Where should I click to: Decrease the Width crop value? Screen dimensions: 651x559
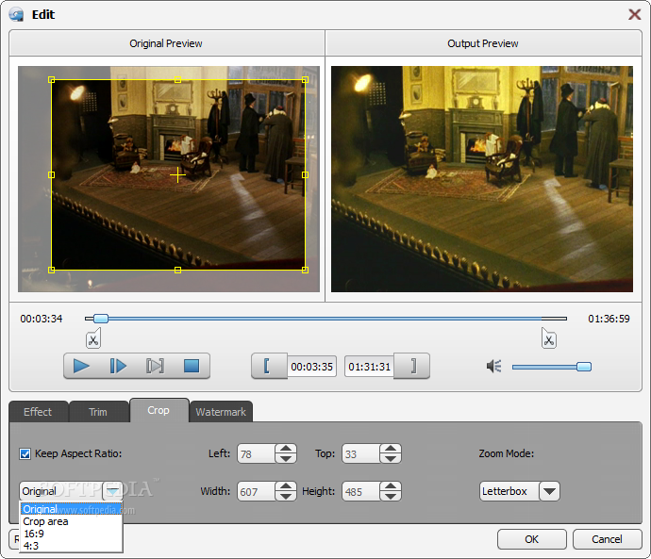coord(286,496)
